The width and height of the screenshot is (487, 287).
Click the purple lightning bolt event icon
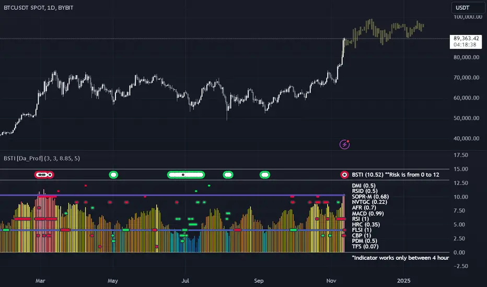click(x=344, y=144)
